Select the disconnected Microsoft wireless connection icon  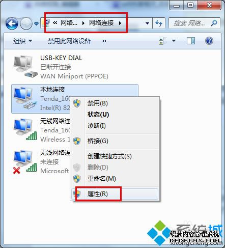coord(25,162)
